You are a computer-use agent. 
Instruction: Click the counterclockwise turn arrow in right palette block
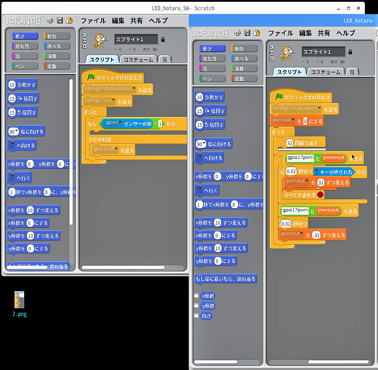point(207,125)
